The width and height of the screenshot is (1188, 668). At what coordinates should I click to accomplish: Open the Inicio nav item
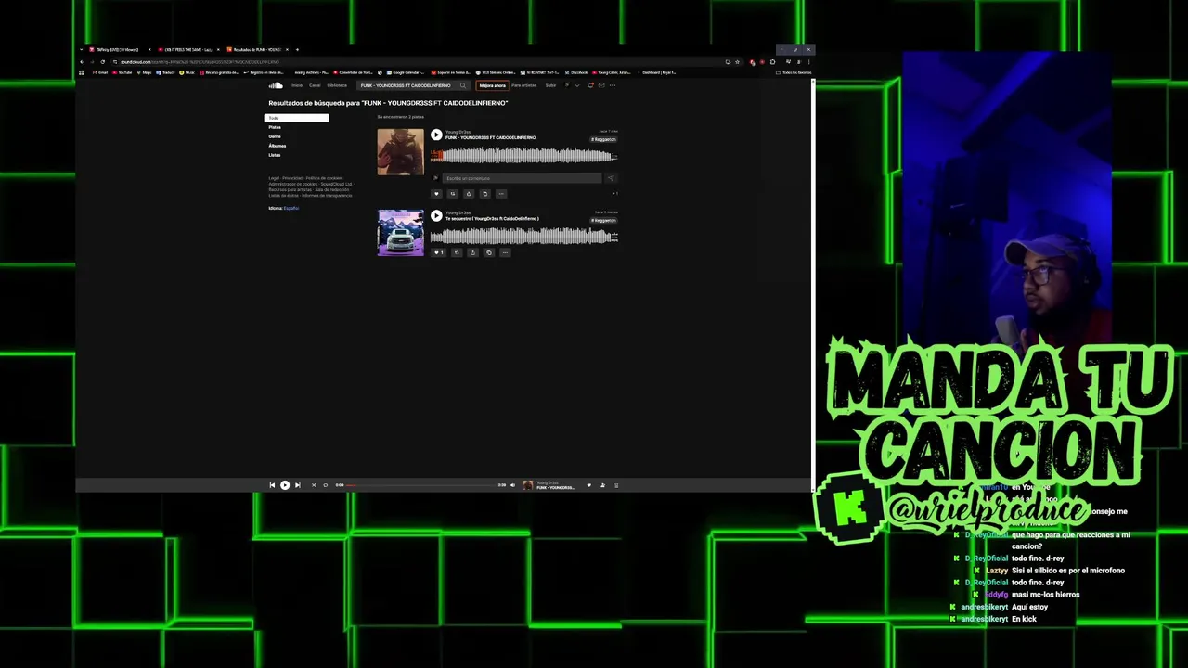pyautogui.click(x=297, y=85)
